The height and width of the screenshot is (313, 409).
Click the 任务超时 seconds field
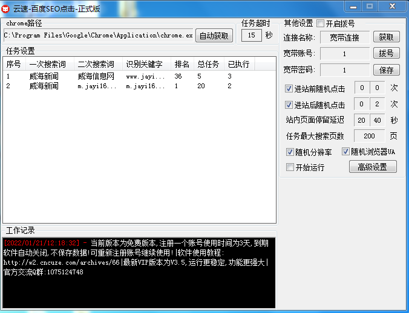pos(252,35)
